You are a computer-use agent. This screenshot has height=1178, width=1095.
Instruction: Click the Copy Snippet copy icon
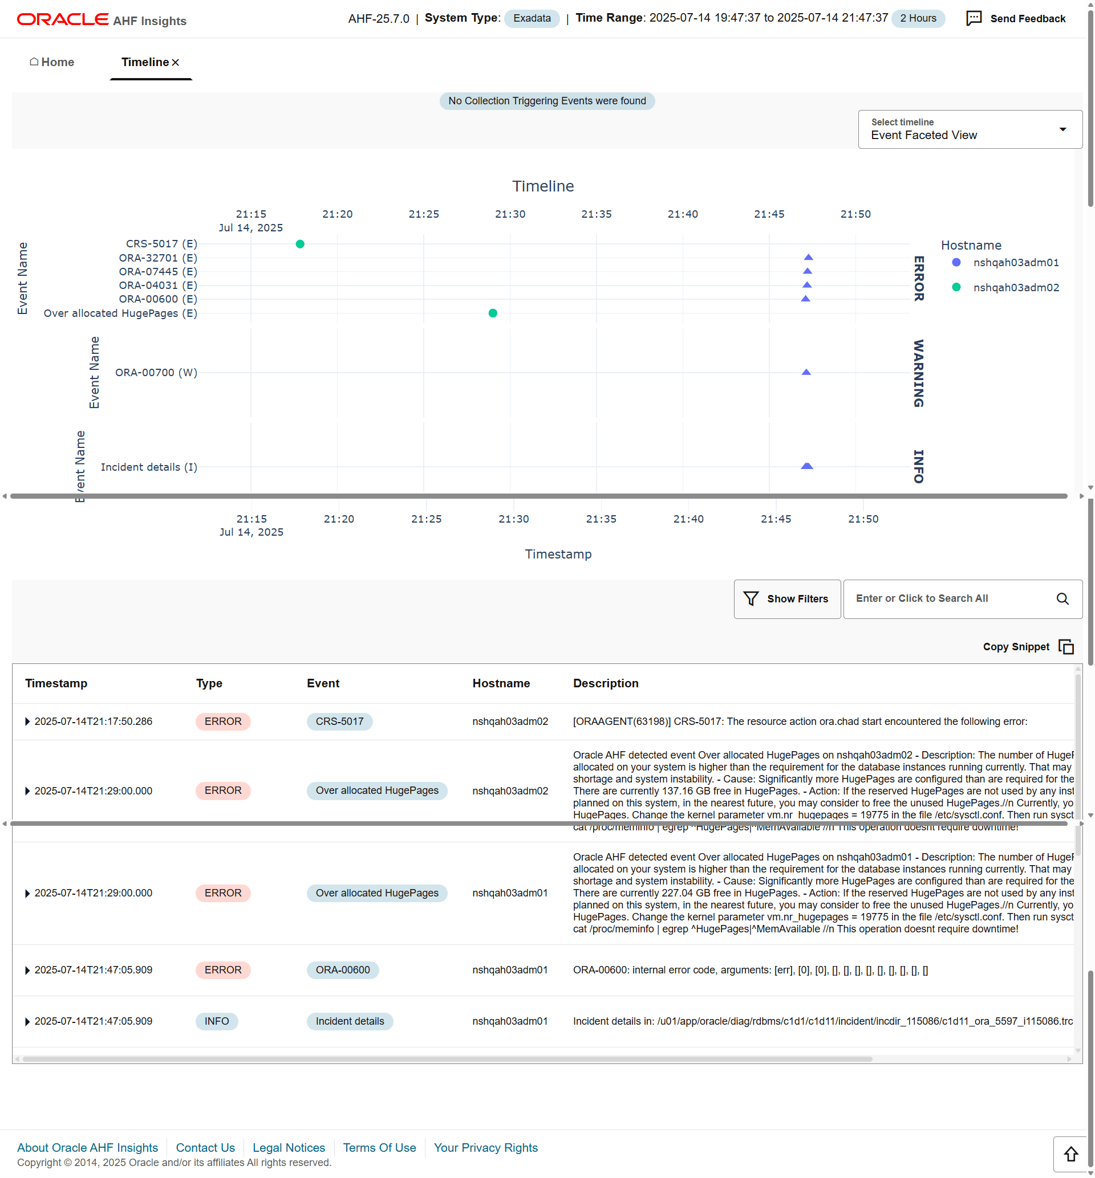(x=1066, y=646)
